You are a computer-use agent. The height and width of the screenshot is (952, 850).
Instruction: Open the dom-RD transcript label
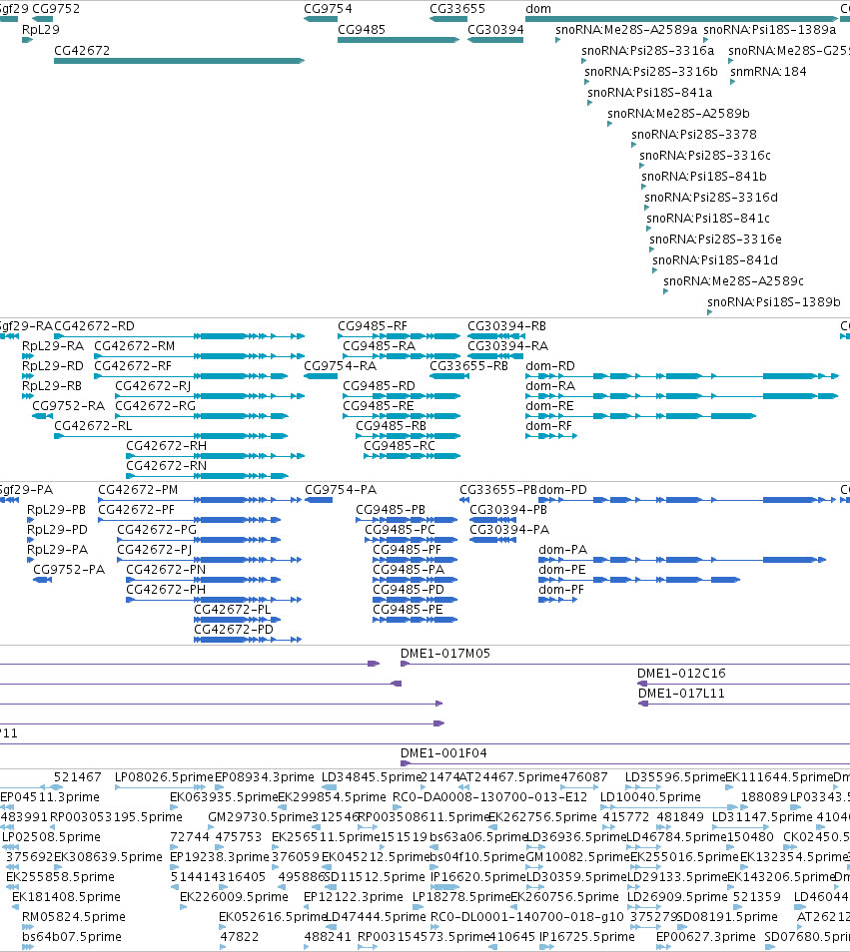pyautogui.click(x=550, y=366)
